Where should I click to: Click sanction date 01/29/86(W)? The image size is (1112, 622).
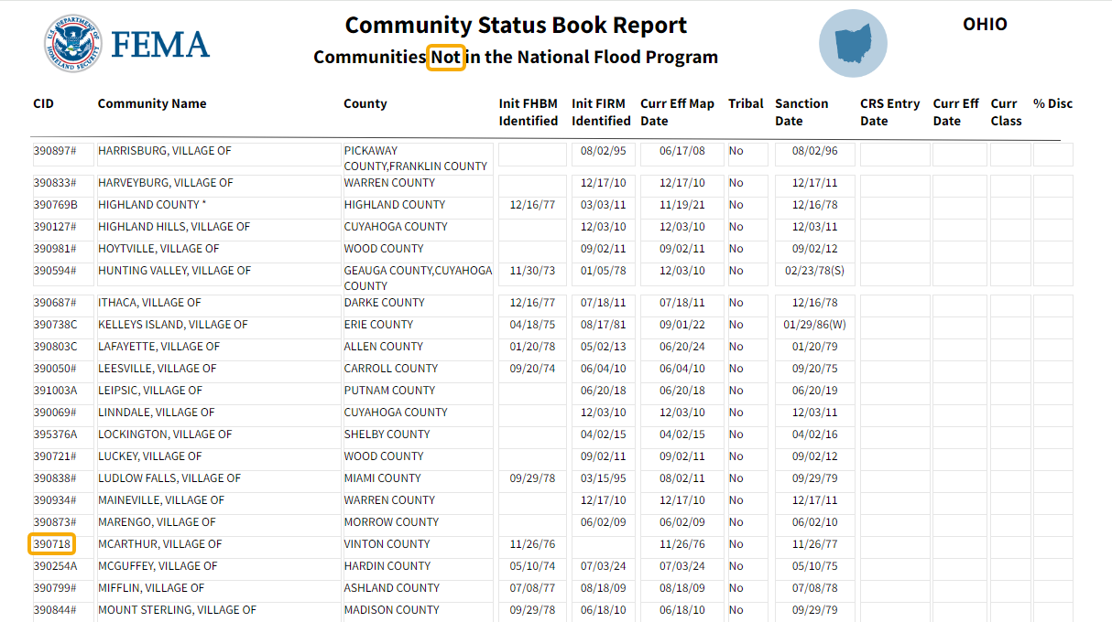click(x=814, y=325)
